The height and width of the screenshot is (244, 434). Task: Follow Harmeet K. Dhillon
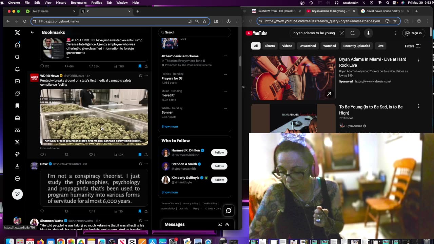[x=219, y=152]
